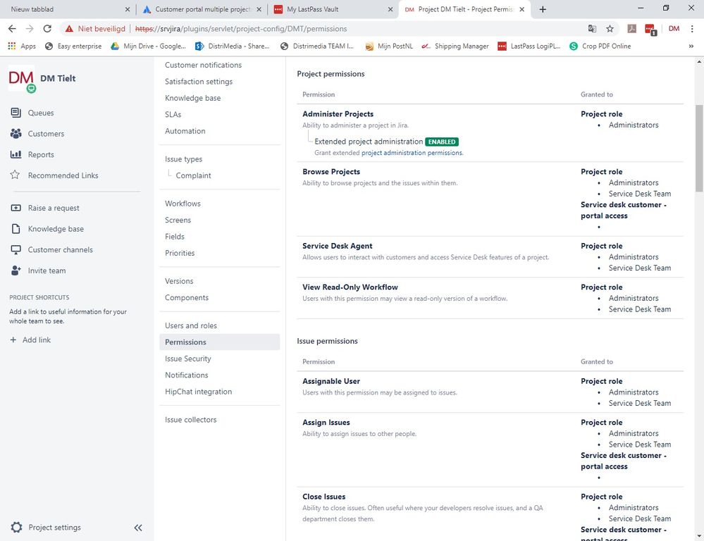Click the ENABLED badge for extended administration
This screenshot has width=704, height=541.
pos(442,142)
